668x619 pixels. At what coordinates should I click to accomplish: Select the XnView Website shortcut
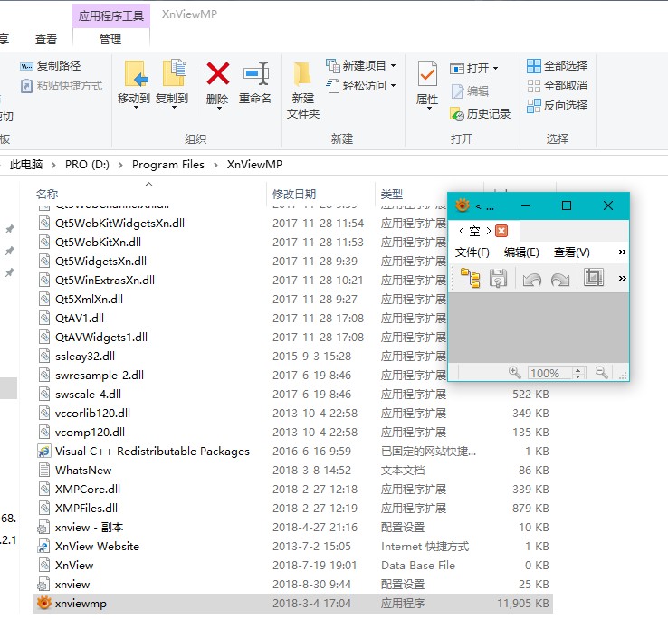pos(293,547)
